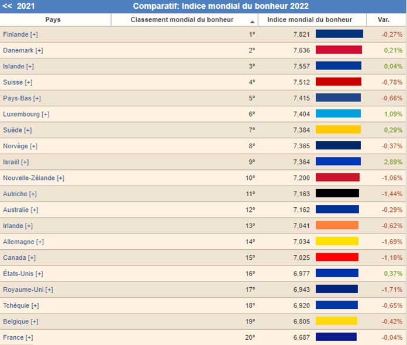Go to previous year via << 2021
Image resolution: width=407 pixels, height=345 pixels.
tap(18, 6)
